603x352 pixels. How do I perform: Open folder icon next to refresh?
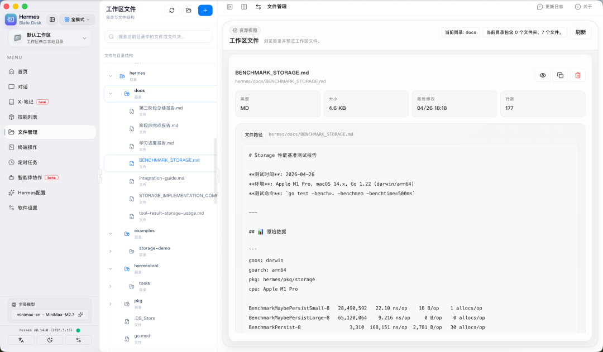[189, 11]
